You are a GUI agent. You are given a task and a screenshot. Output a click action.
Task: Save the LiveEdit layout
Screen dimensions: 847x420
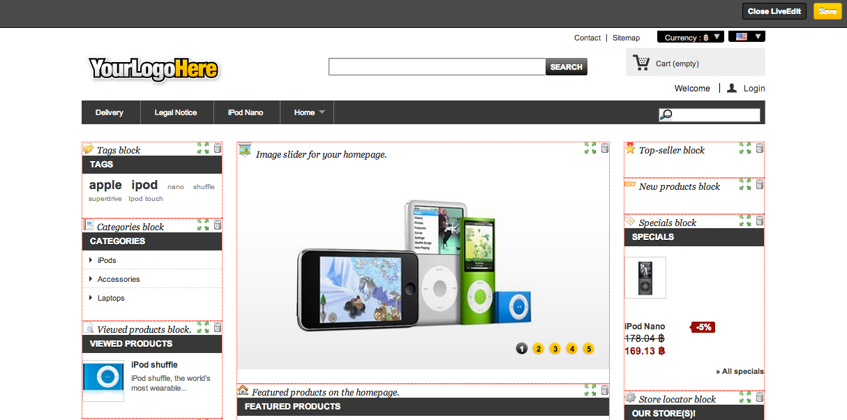click(x=827, y=11)
